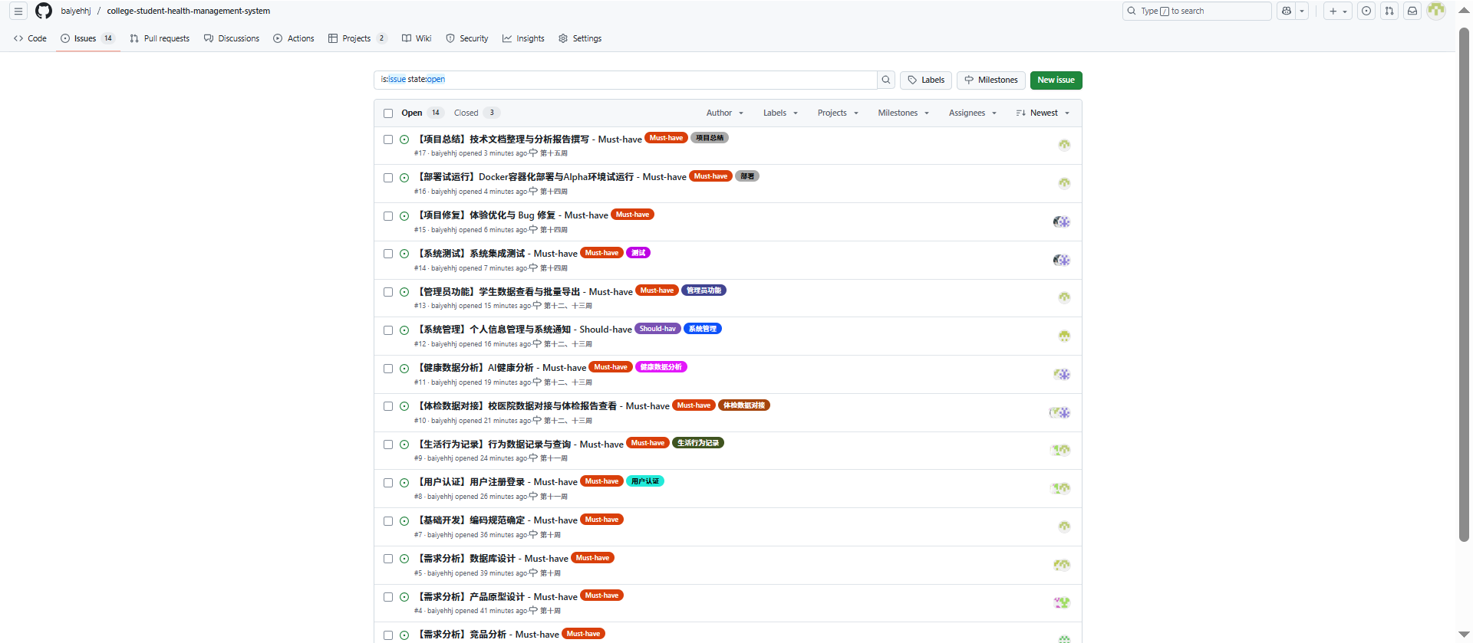Switch to the Code tab

[30, 38]
